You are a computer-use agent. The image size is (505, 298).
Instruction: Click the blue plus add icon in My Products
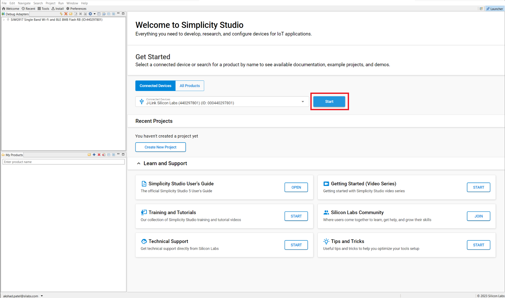94,155
